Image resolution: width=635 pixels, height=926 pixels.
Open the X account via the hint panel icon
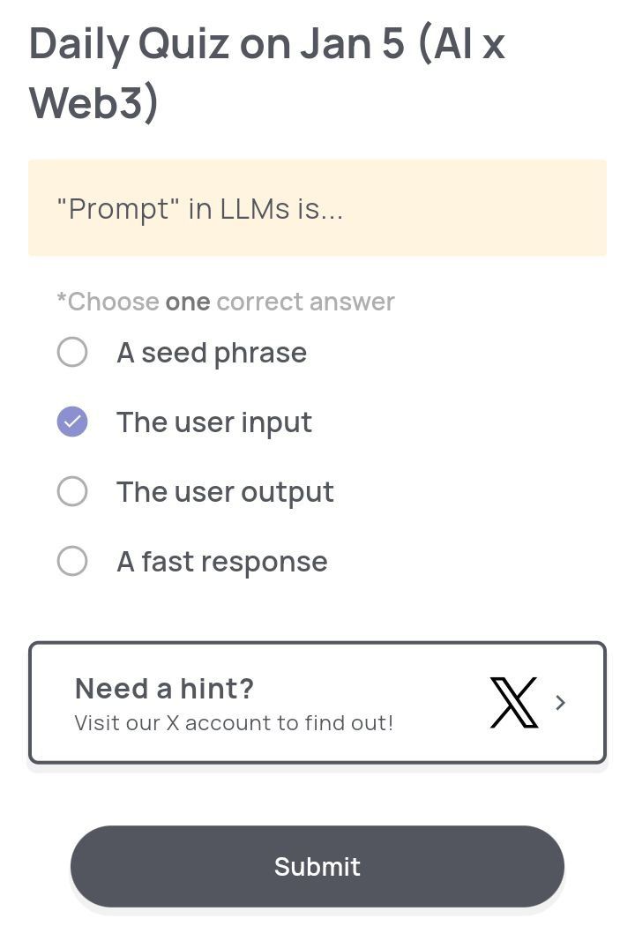pyautogui.click(x=513, y=702)
